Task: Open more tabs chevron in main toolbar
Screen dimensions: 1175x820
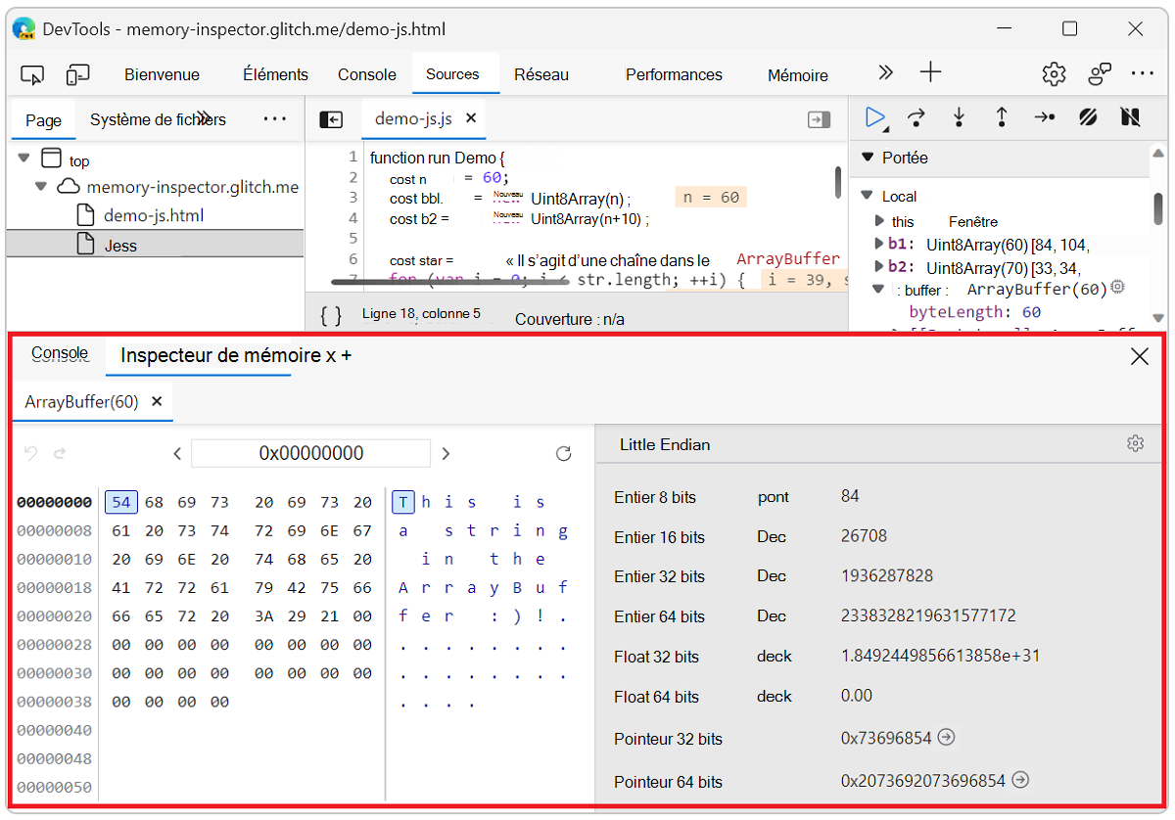Action: click(x=885, y=73)
